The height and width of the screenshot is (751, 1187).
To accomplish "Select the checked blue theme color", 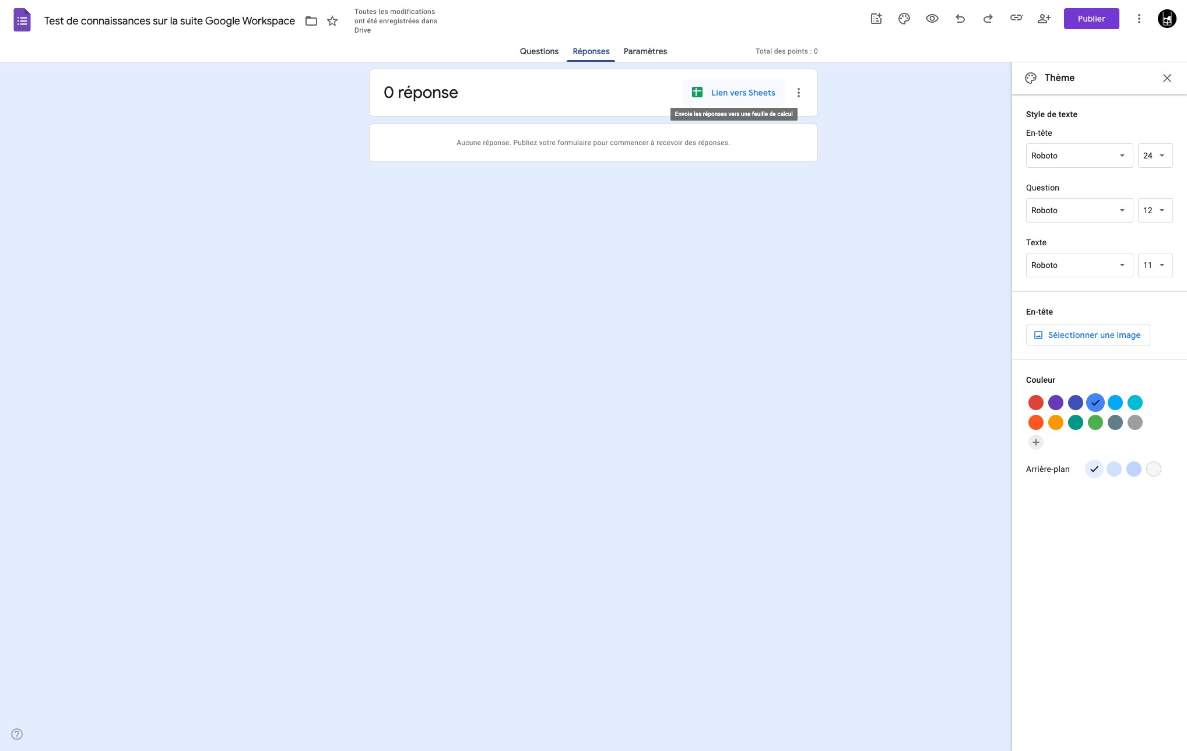I will tap(1095, 403).
